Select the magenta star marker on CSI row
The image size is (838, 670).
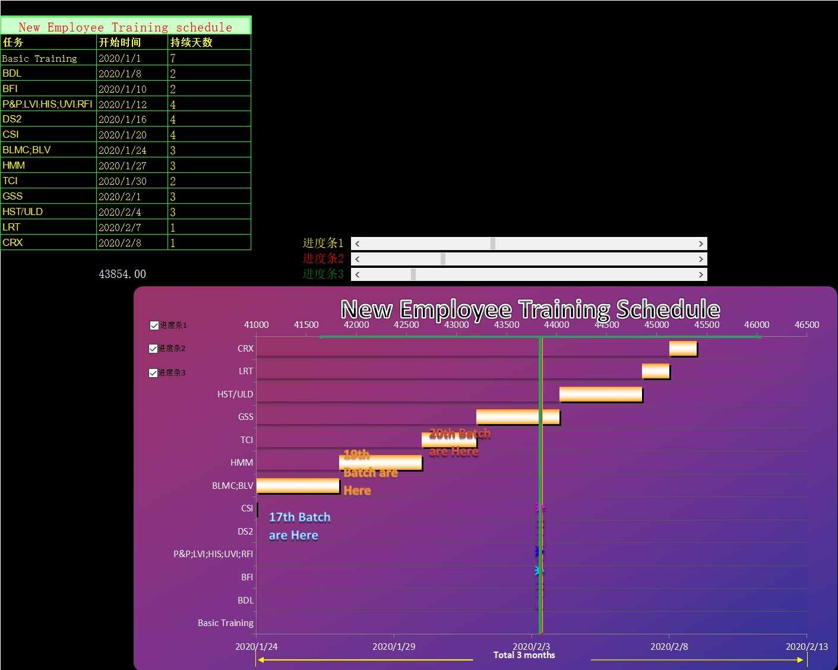click(540, 507)
